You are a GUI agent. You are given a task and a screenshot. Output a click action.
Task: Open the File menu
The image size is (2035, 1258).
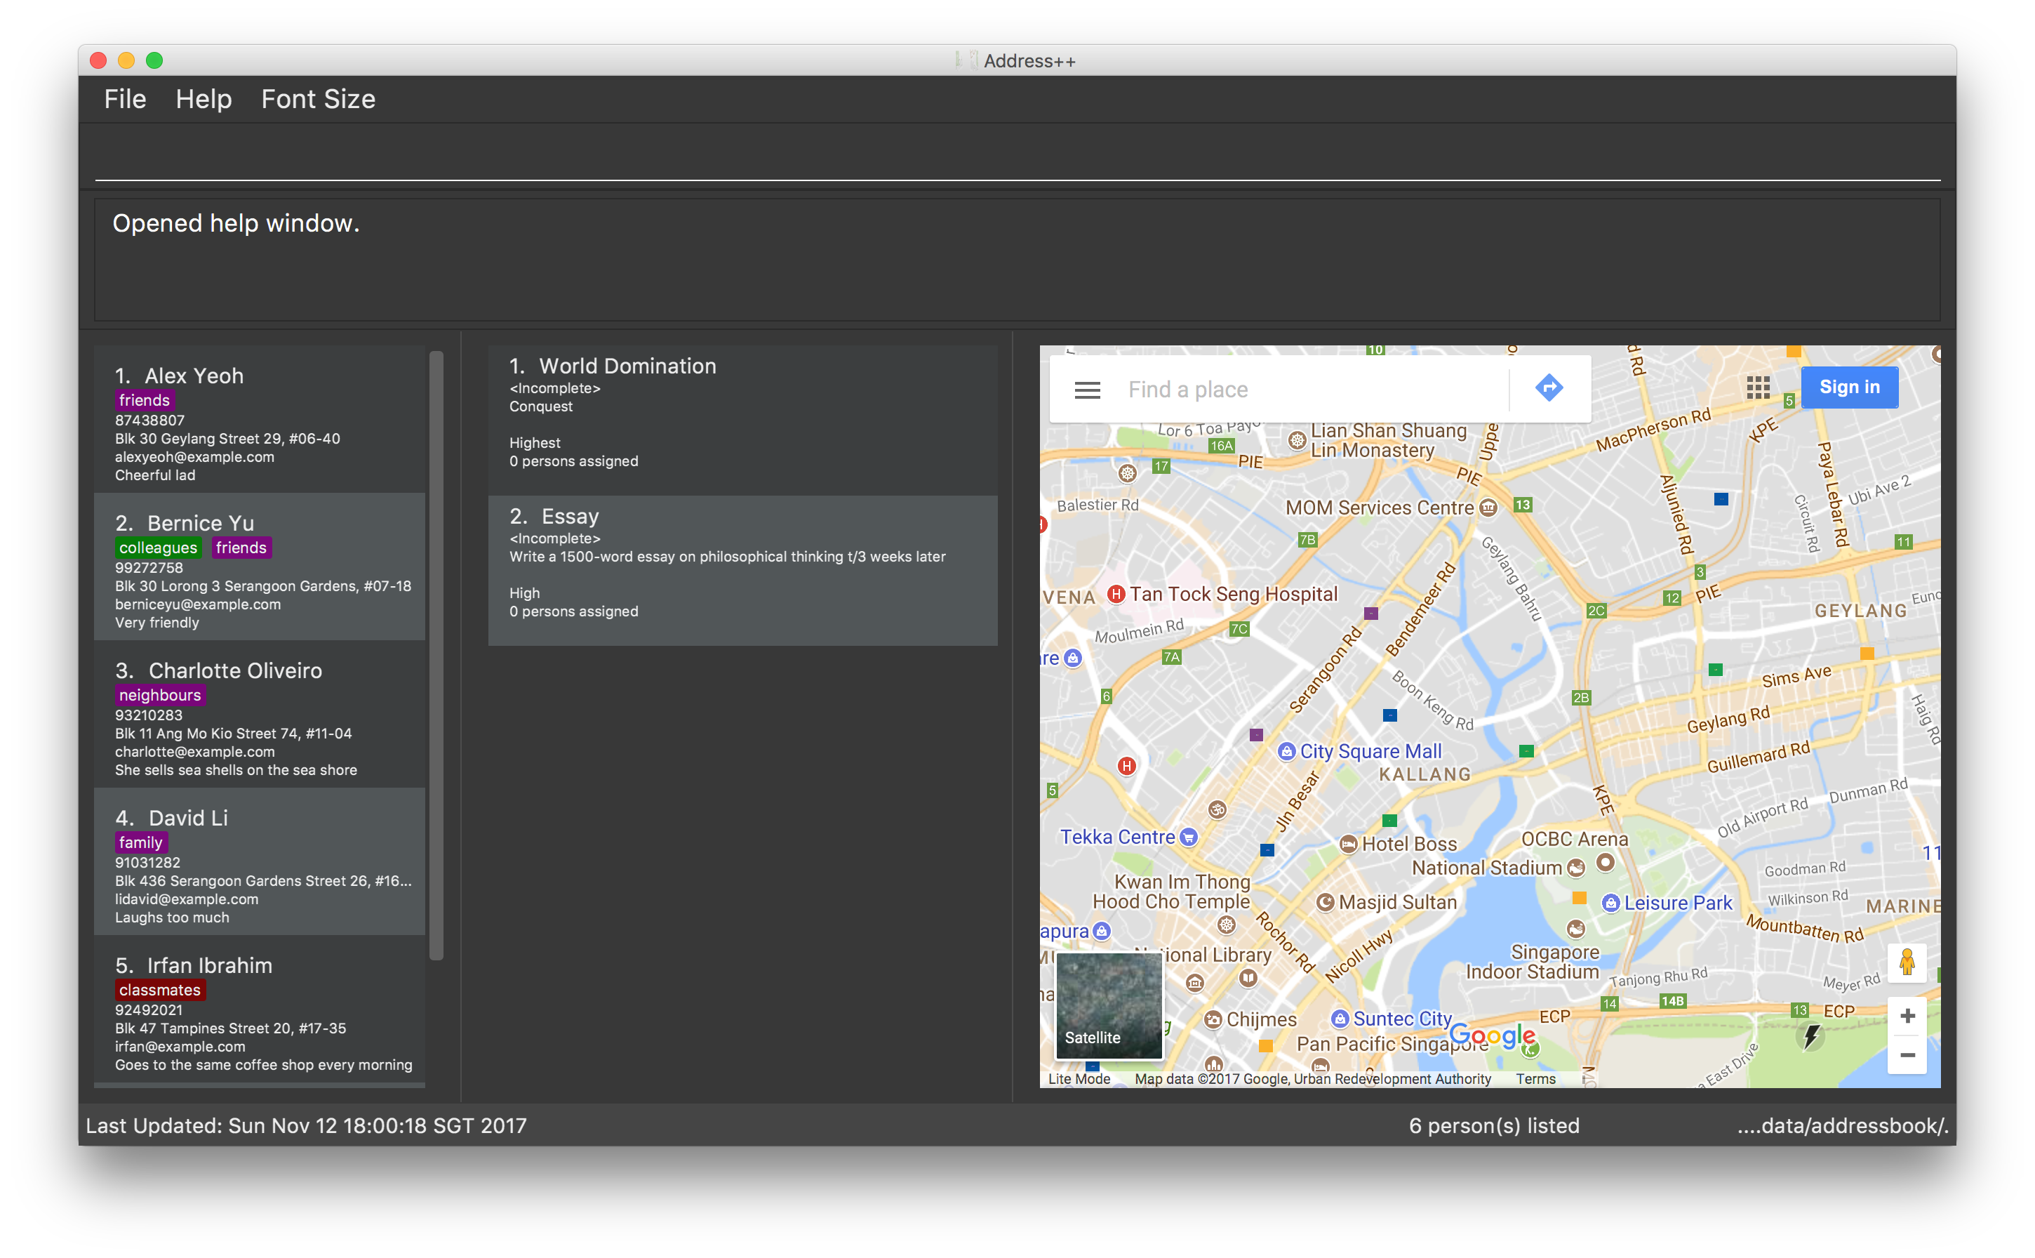click(x=125, y=99)
